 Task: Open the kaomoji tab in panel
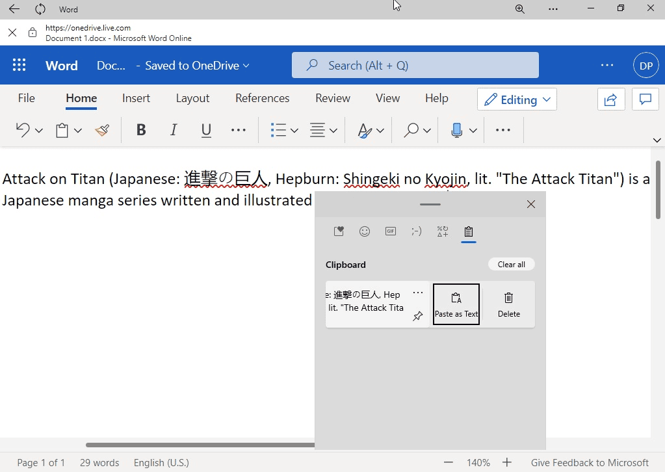tap(417, 231)
